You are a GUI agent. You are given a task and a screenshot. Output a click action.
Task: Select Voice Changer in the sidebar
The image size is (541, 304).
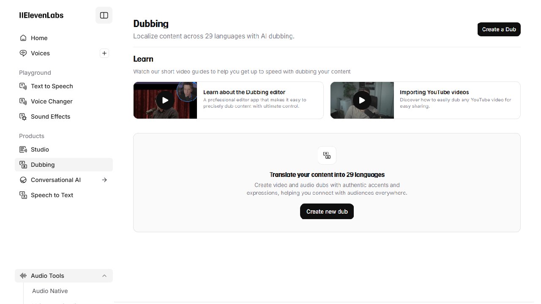click(x=64, y=101)
